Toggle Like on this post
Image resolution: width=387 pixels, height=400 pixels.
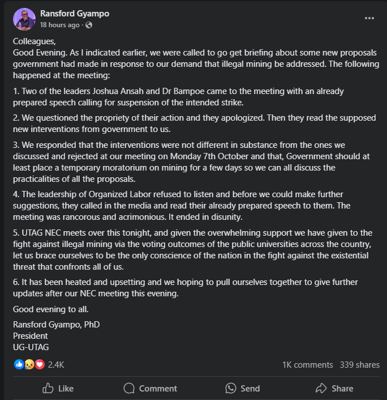click(x=58, y=388)
